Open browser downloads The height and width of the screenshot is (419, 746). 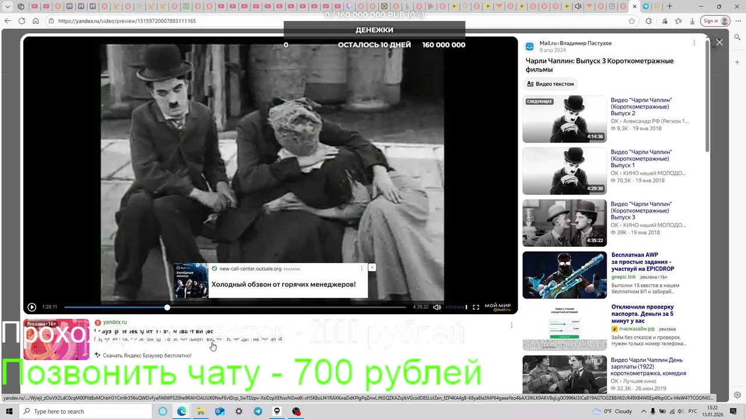tap(692, 21)
